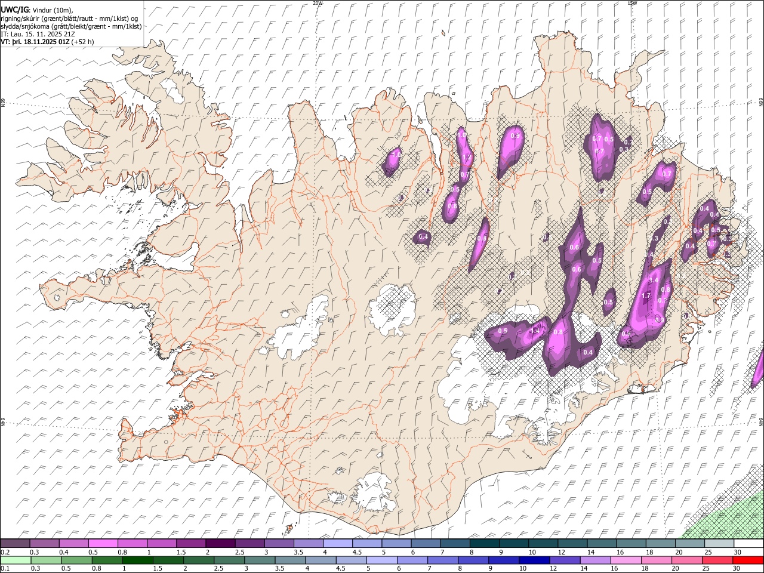The height and width of the screenshot is (573, 764).
Task: Select upper legend swatch between 3.5 and 4
Action: pyautogui.click(x=309, y=543)
